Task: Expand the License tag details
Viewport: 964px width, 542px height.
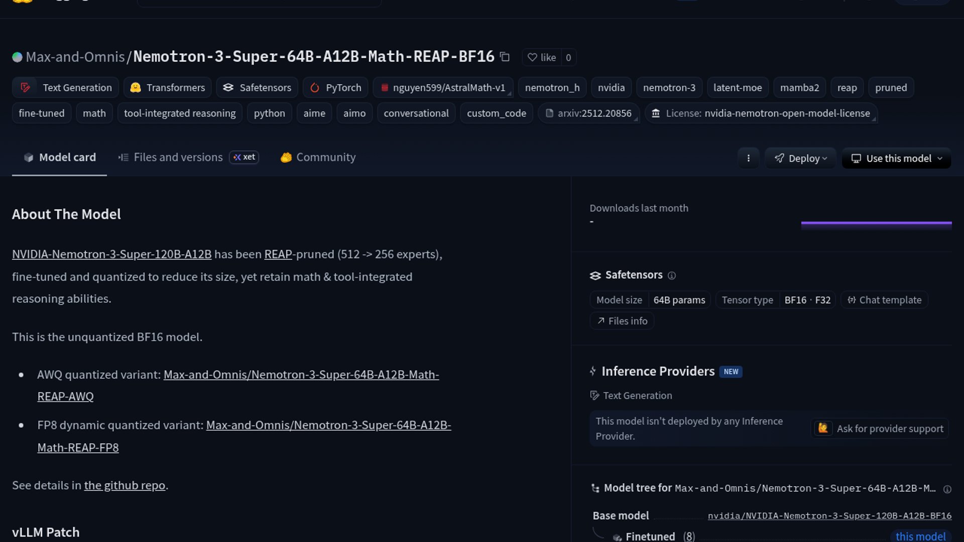Action: click(x=761, y=113)
